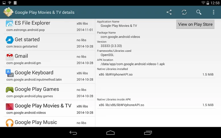Tap the battery status icon
221x138 pixels.
coord(208,3)
